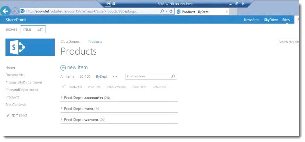Screen dimensions: 305x142
Task: Open Documents in the left navigation
Action: (14, 75)
